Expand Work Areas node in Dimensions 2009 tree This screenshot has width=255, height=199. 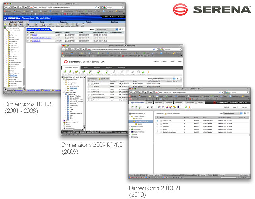[x=62, y=121]
